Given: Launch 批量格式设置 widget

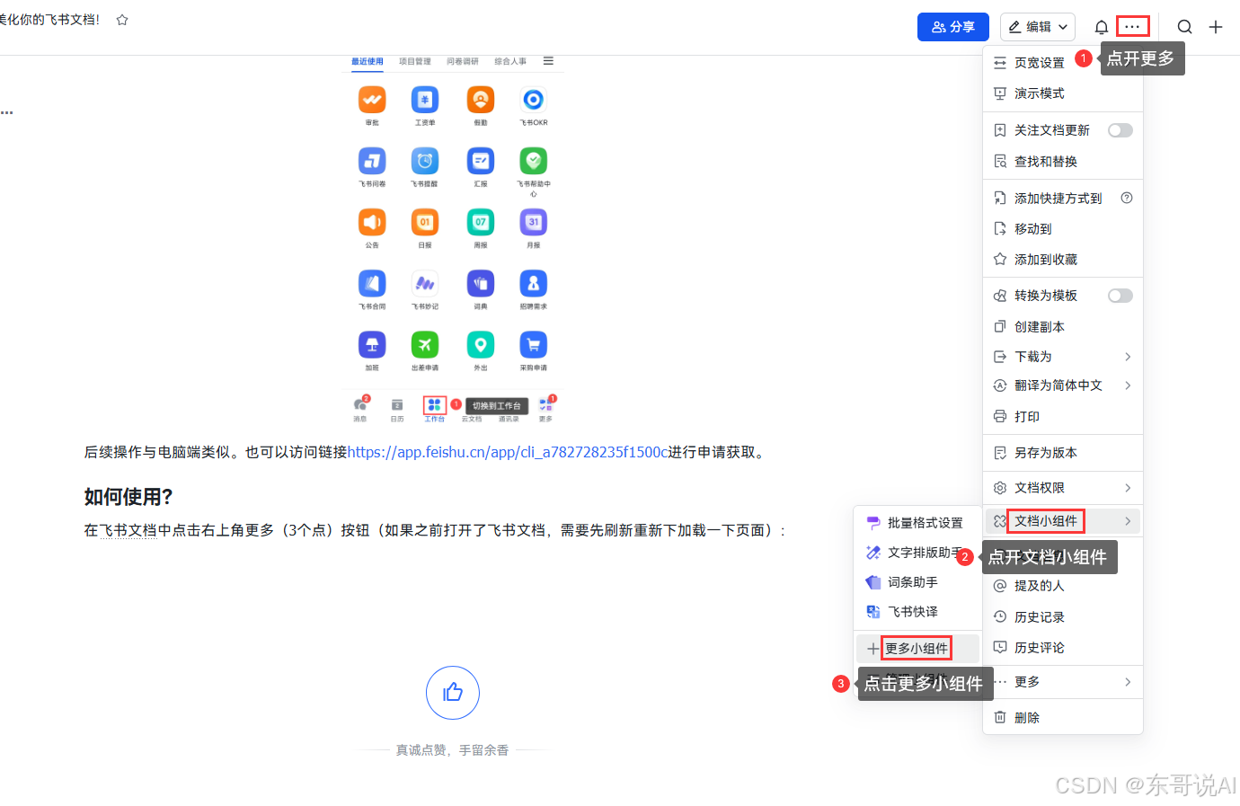Looking at the screenshot, I should point(917,523).
